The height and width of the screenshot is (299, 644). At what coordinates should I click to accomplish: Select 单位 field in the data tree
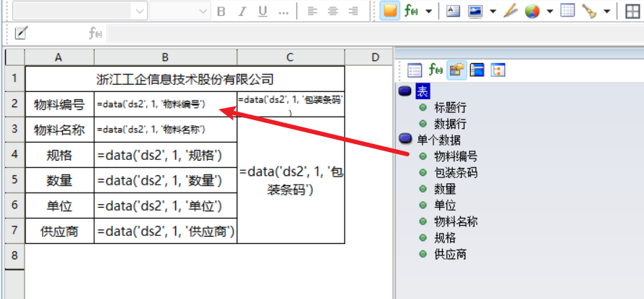[x=445, y=205]
